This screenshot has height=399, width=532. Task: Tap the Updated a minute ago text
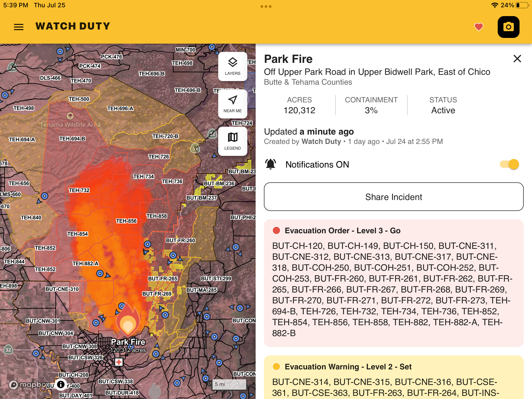(x=309, y=131)
